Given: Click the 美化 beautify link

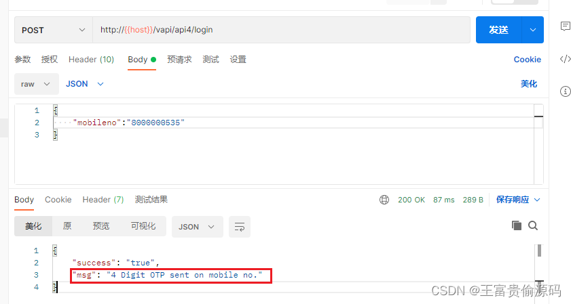Looking at the screenshot, I should pos(529,84).
